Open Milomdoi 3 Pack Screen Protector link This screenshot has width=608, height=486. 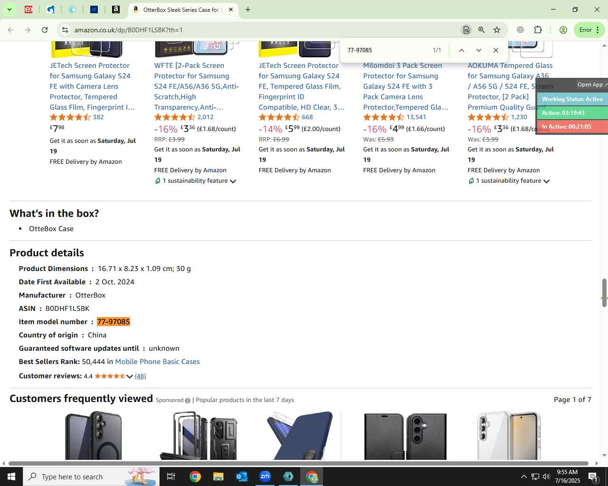coord(406,86)
